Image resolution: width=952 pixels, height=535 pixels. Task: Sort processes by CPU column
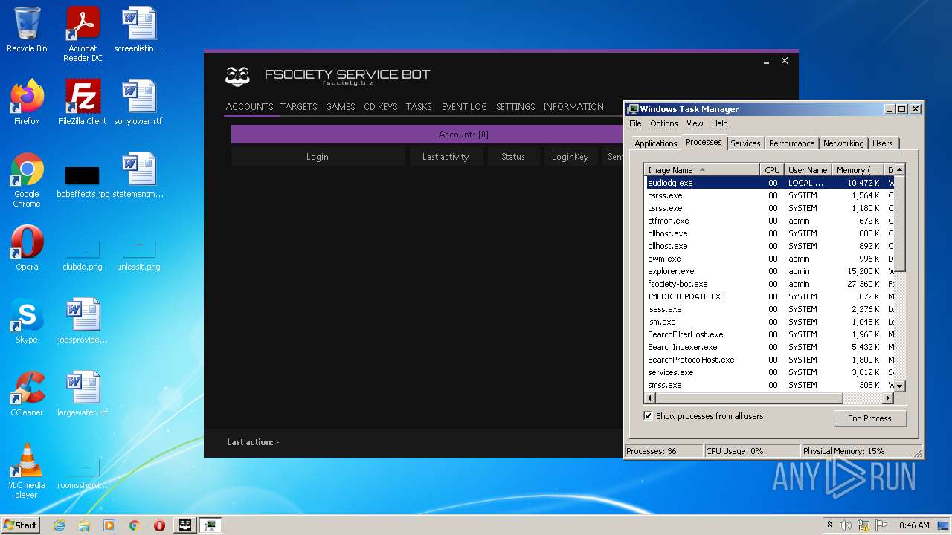click(x=772, y=170)
